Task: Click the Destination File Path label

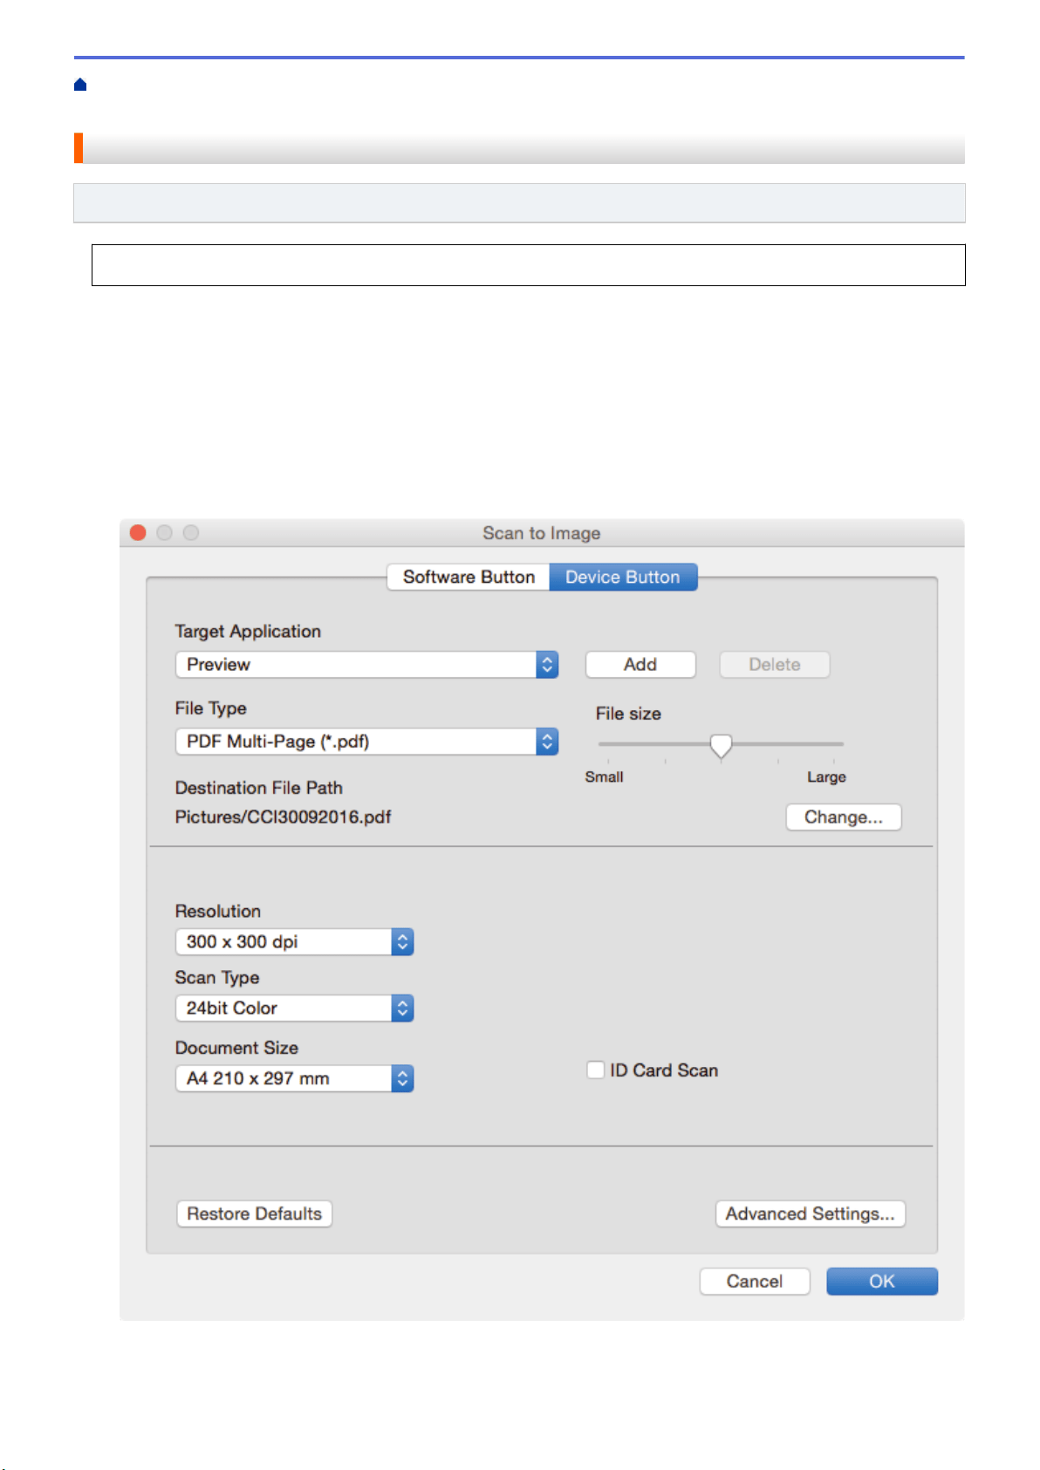Action: (x=259, y=788)
